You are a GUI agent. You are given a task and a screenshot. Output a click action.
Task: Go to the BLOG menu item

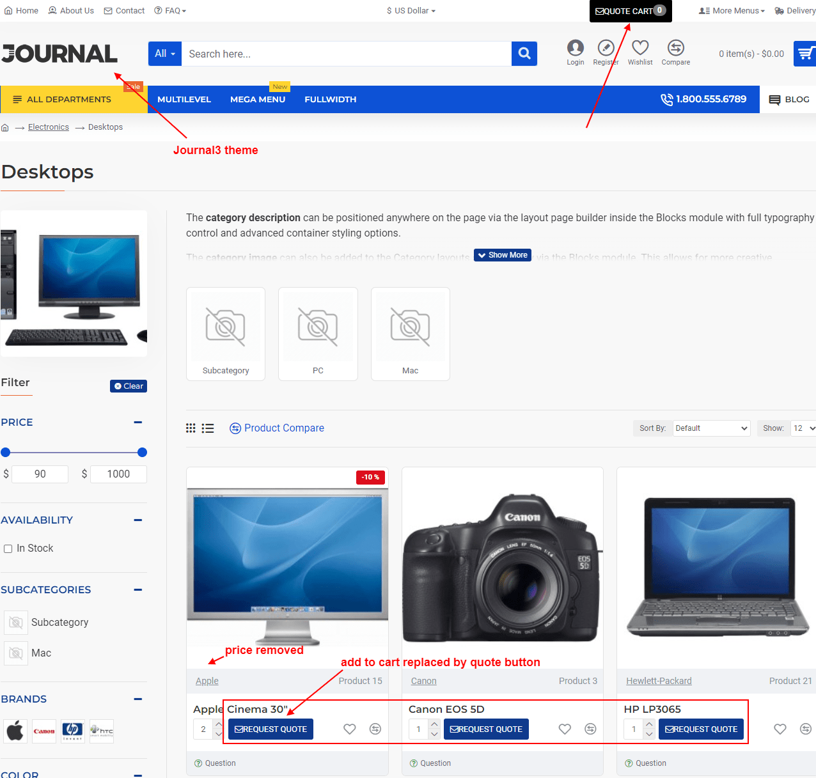(789, 100)
